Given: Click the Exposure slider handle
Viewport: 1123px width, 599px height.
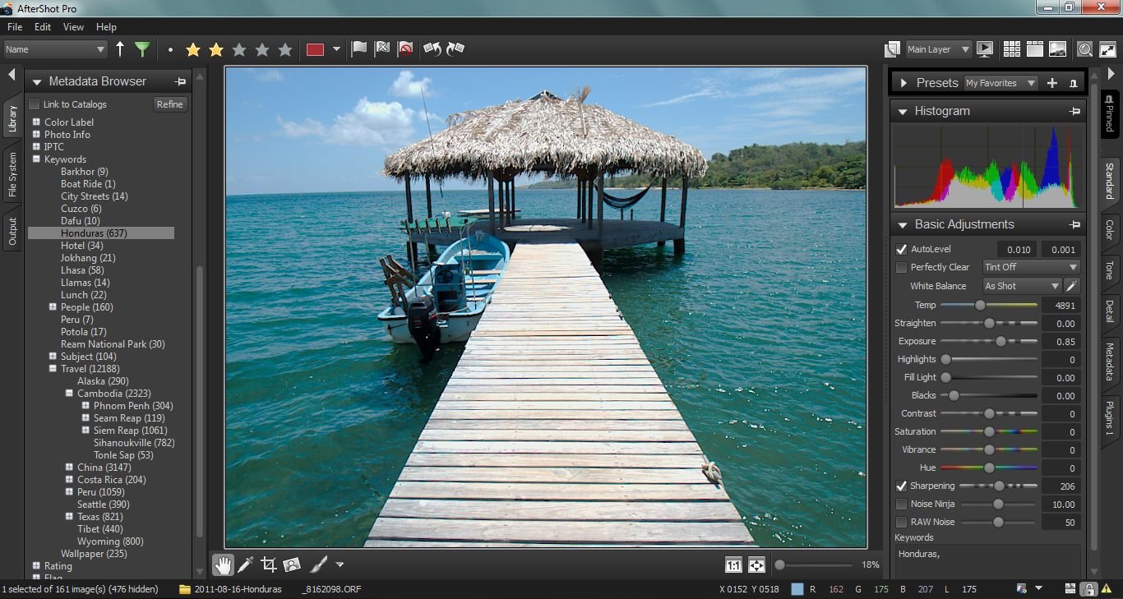Looking at the screenshot, I should [x=1001, y=341].
